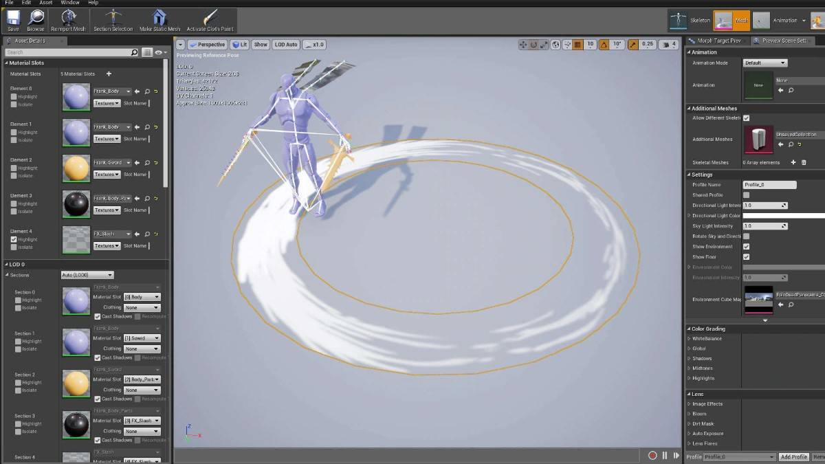Enable Isolate for Element 3
Screen dimensions: 825x464
click(14, 211)
